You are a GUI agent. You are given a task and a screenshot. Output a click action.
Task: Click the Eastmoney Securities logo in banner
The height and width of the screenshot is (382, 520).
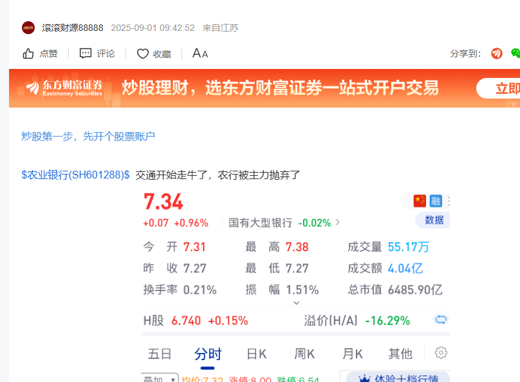[64, 88]
